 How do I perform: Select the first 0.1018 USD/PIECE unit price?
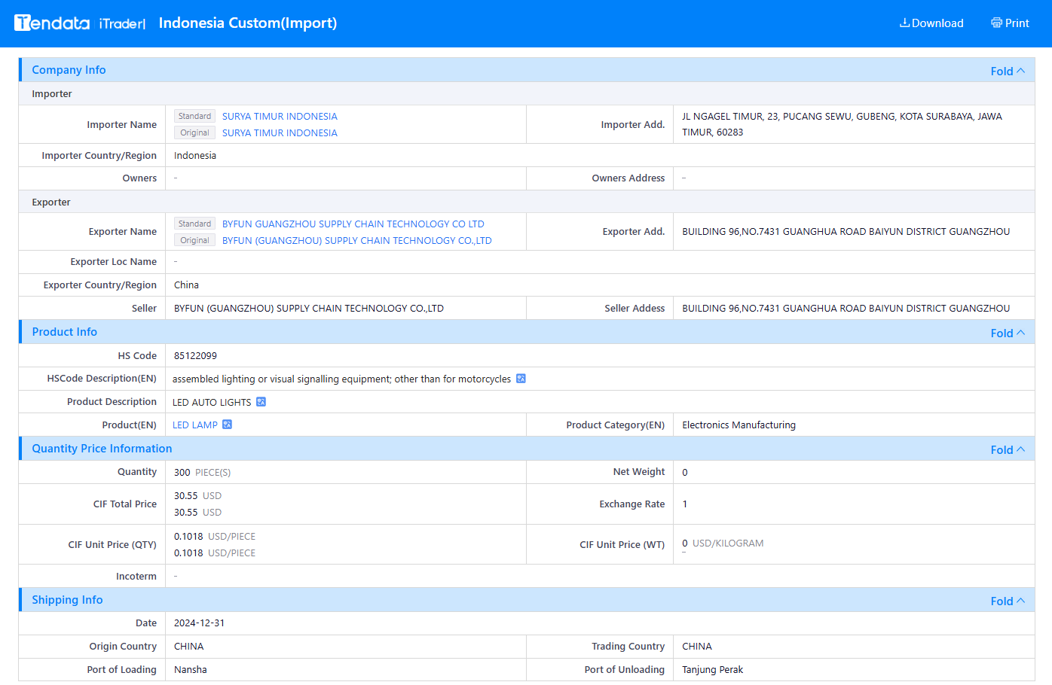click(215, 536)
